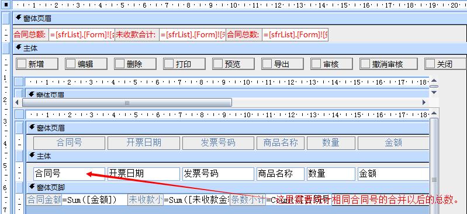Click the icon box on 删除 button
The image size is (467, 214).
[120, 64]
